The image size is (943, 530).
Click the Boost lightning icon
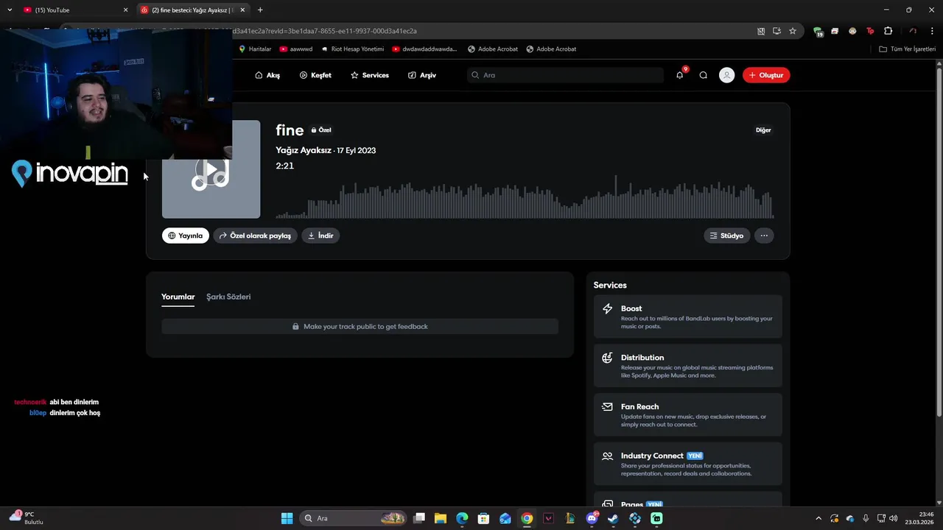click(x=607, y=309)
